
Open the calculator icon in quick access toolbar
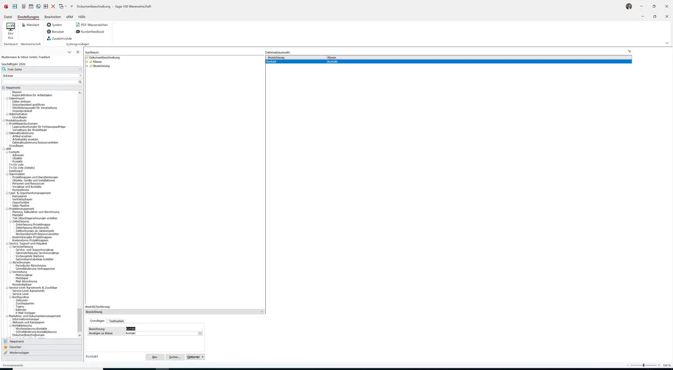(23, 6)
